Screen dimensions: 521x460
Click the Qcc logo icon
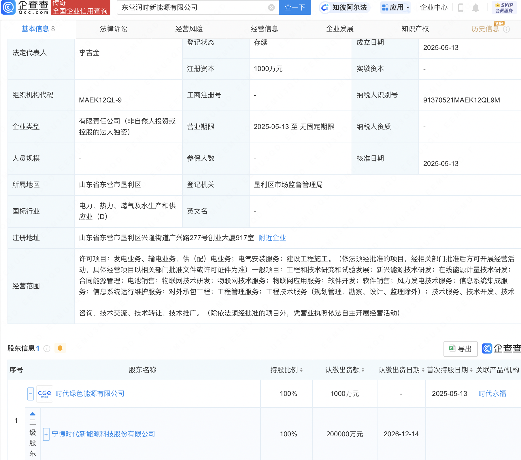click(8, 7)
